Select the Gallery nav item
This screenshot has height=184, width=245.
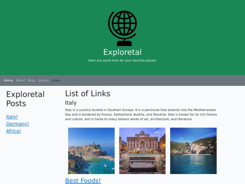pyautogui.click(x=43, y=80)
